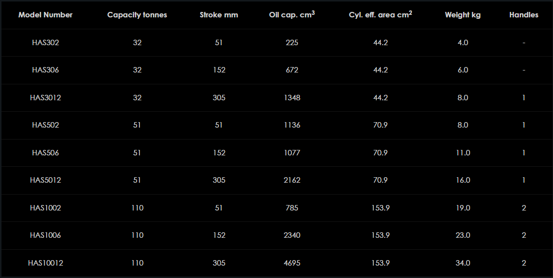Click the Handles column header

coord(524,15)
